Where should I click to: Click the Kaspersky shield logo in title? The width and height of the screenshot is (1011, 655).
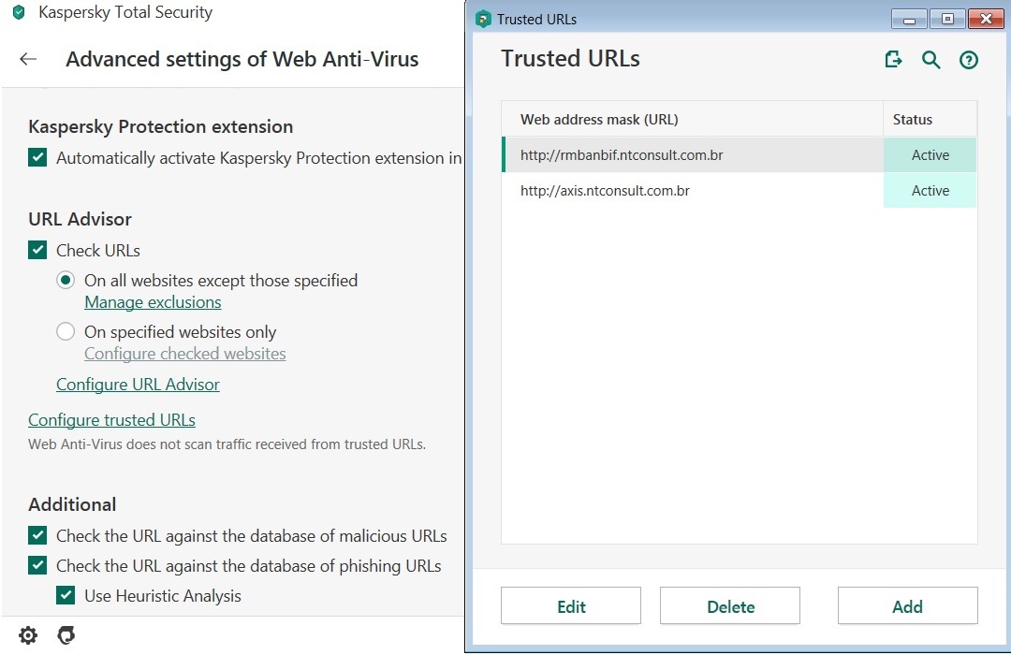pyautogui.click(x=19, y=13)
